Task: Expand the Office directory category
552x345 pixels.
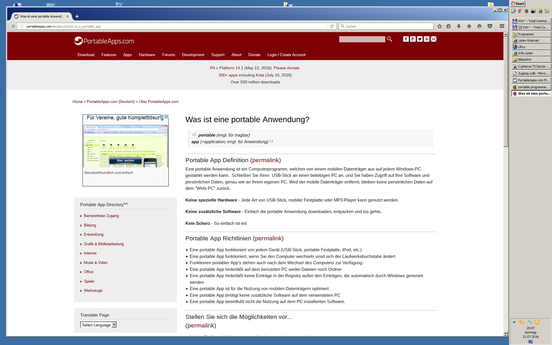Action: coord(89,272)
